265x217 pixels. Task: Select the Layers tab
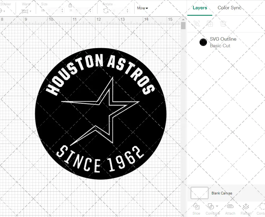click(200, 8)
